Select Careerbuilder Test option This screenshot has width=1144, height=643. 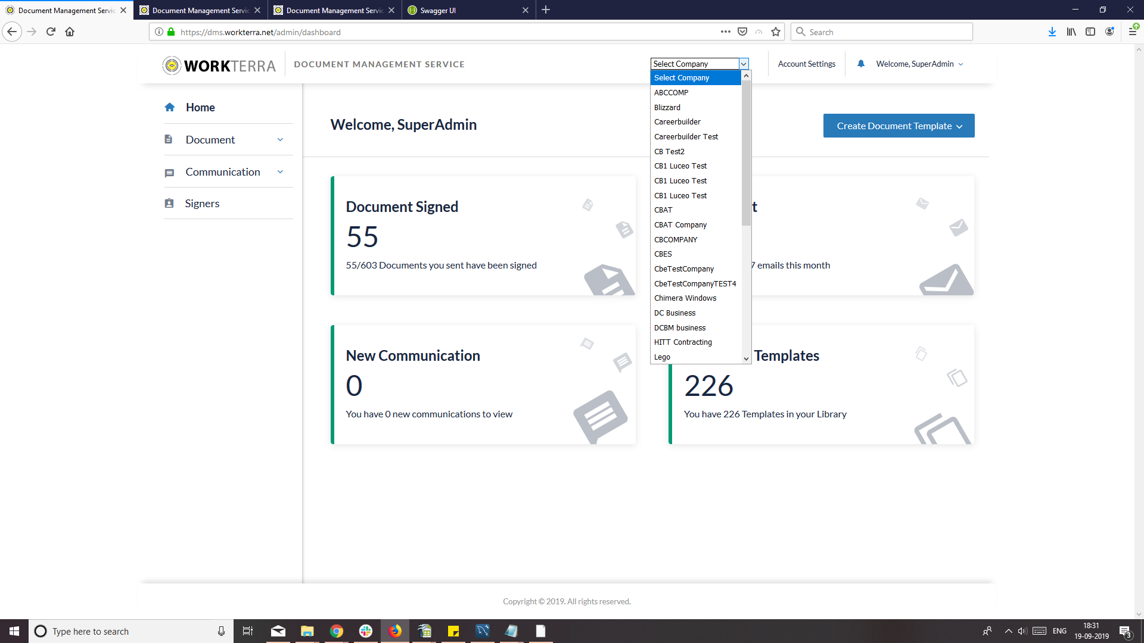696,136
